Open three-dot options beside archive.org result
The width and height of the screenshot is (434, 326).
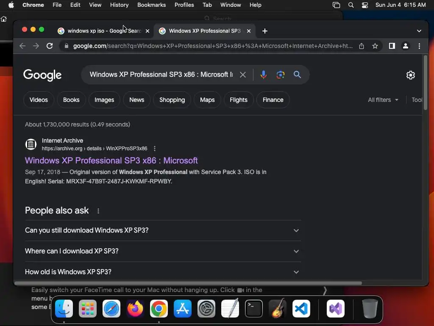pos(155,149)
